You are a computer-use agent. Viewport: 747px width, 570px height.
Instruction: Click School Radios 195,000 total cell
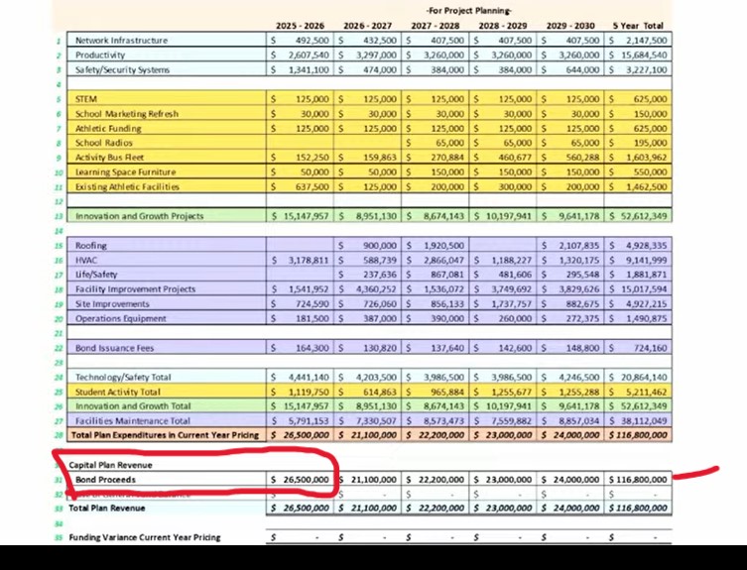(639, 143)
